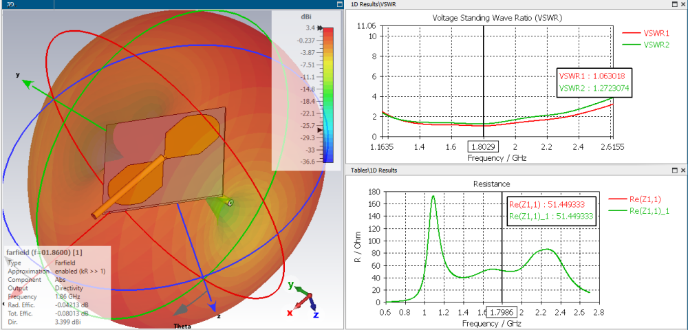Click green marker value 'Re(Z1,1)_1 : 51.449333'
Screen dimensions: 688x330
click(x=551, y=217)
